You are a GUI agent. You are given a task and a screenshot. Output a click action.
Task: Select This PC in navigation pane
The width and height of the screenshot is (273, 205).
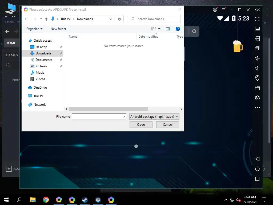click(x=39, y=96)
